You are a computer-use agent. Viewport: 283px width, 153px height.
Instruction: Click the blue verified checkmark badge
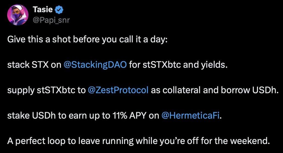(x=59, y=10)
